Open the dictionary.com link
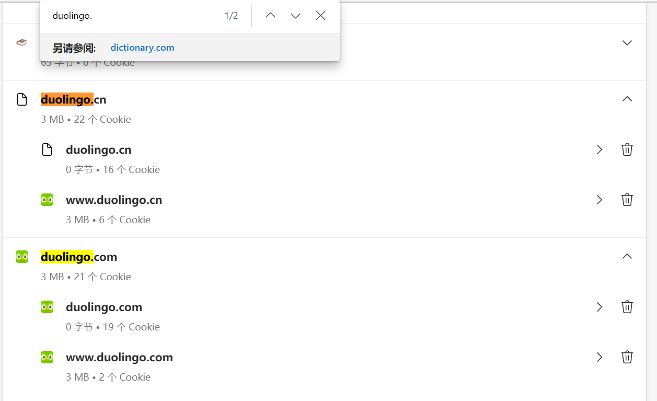 tap(142, 48)
